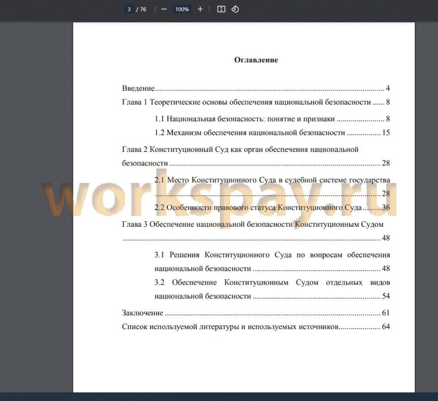This screenshot has height=401, width=438.
Task: Click page number 15 in contents
Action: pos(386,133)
